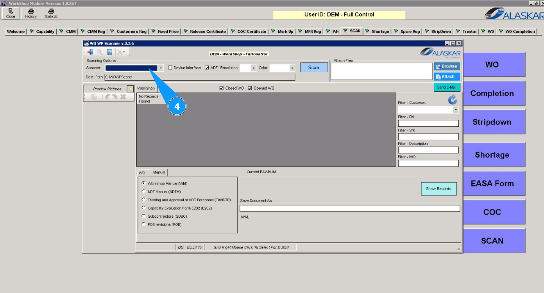Toggle the Closed WO checkbox

222,88
